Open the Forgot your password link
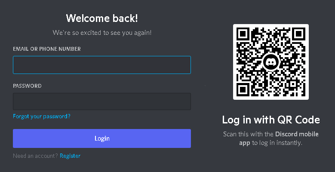Viewport: 335px width, 172px height. (x=42, y=117)
